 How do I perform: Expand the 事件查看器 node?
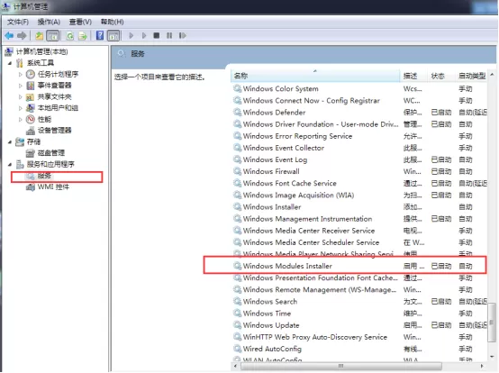point(21,86)
